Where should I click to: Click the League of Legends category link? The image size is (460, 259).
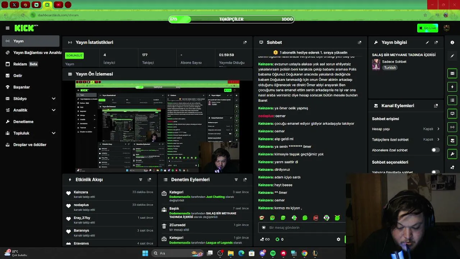click(219, 243)
